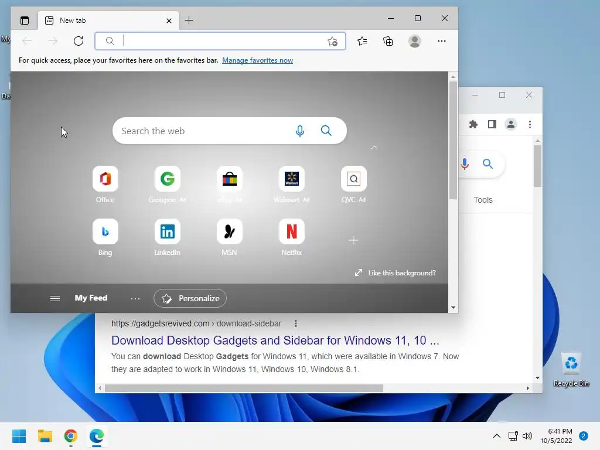
Task: Open Edge tab actions menu icon
Action: [x=25, y=21]
